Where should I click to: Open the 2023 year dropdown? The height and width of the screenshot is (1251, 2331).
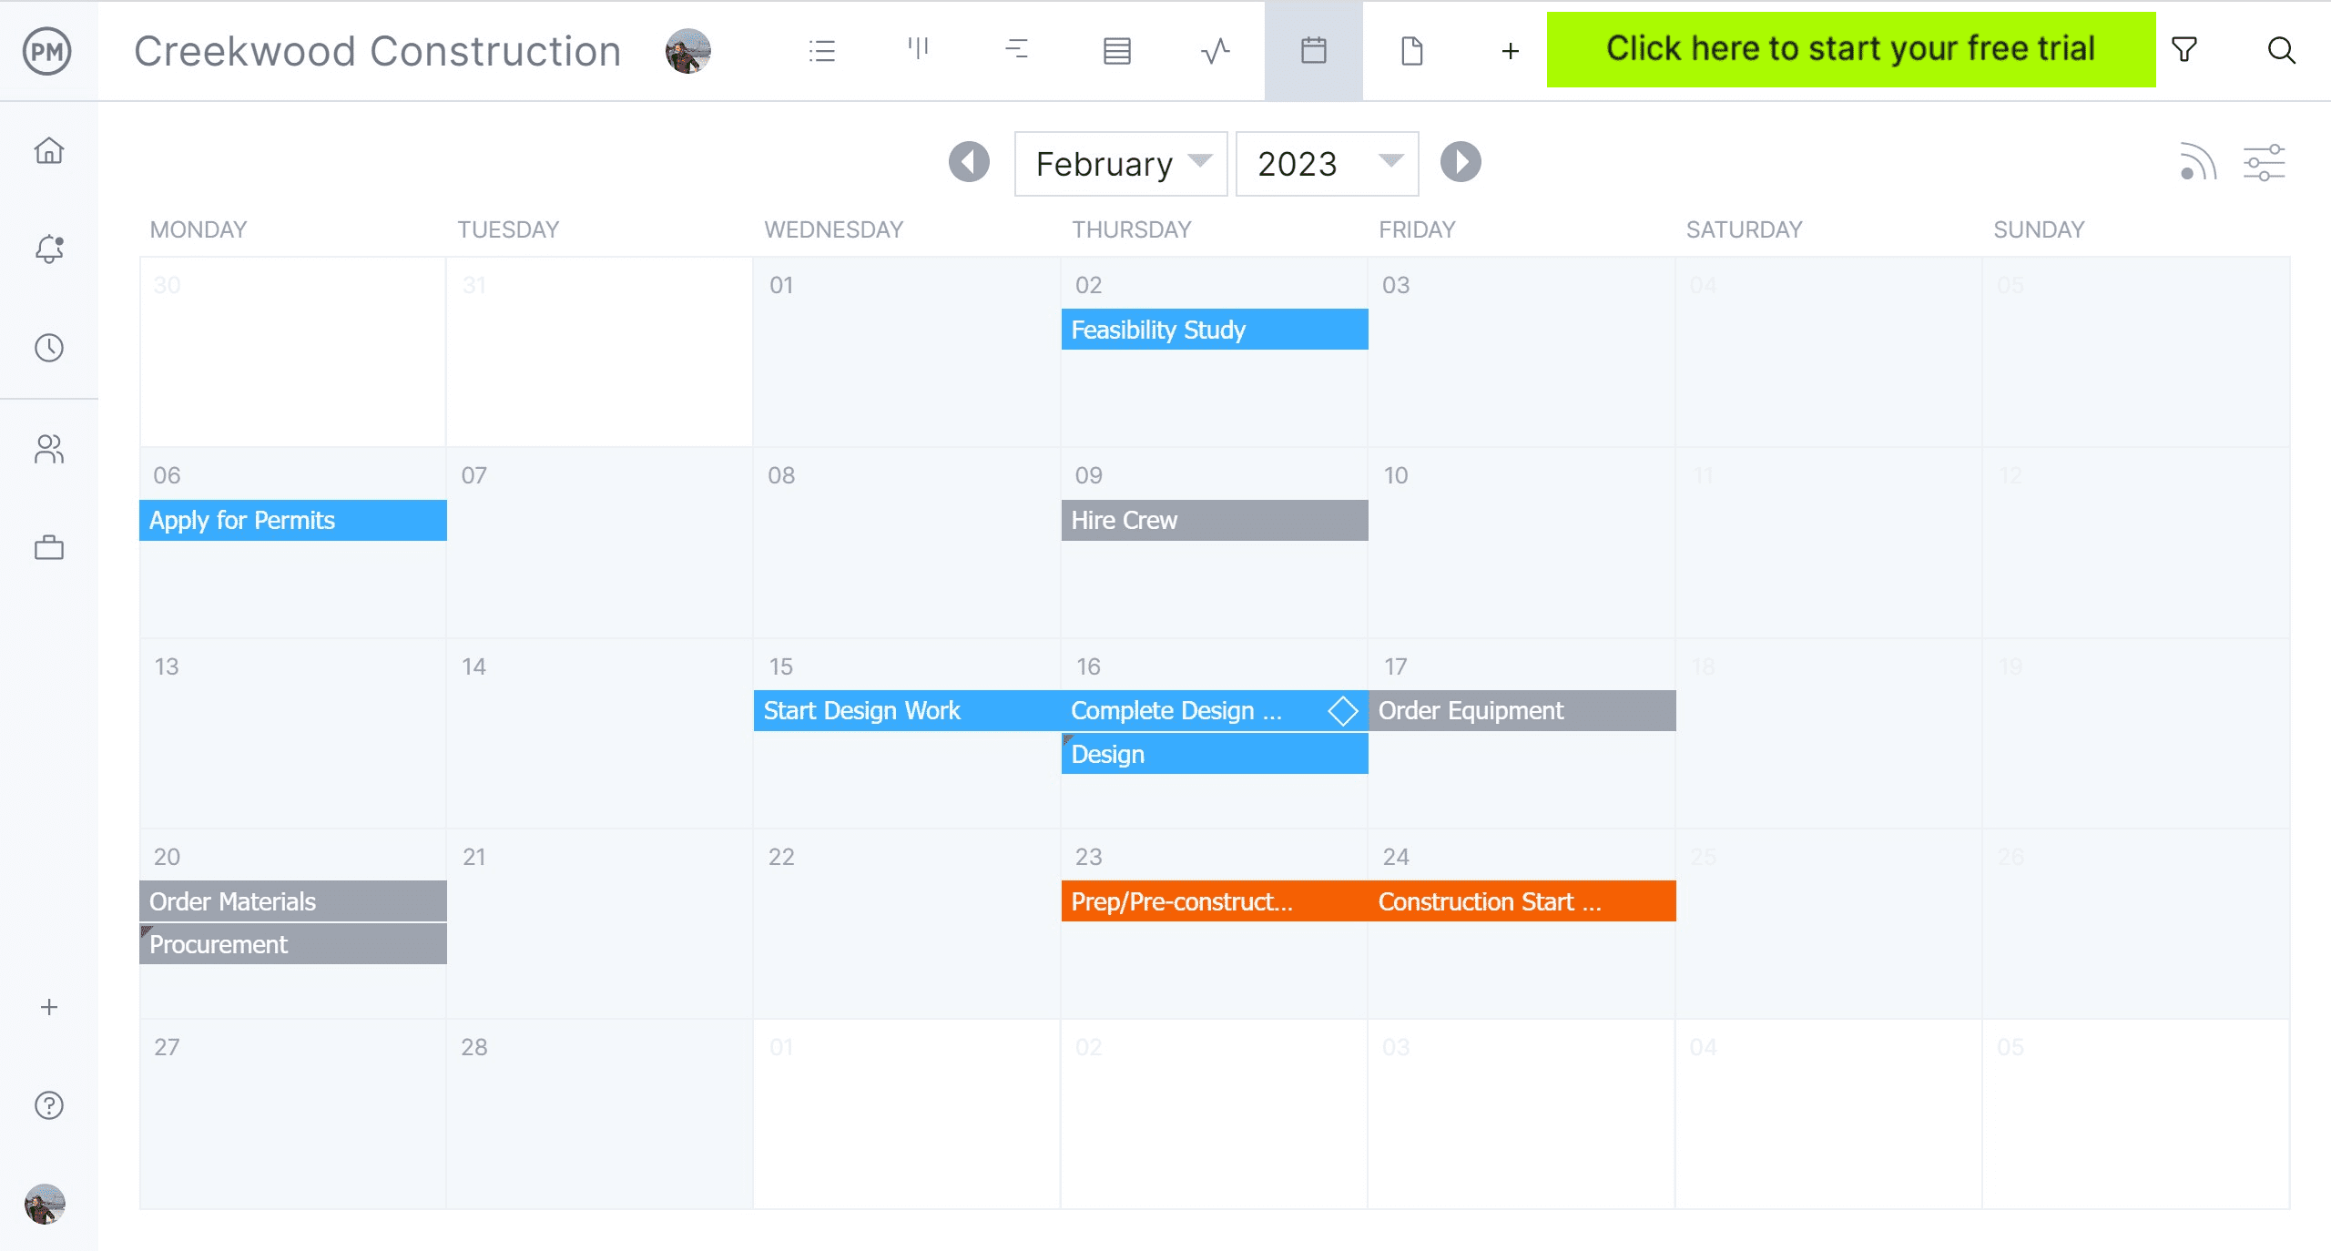(1326, 164)
